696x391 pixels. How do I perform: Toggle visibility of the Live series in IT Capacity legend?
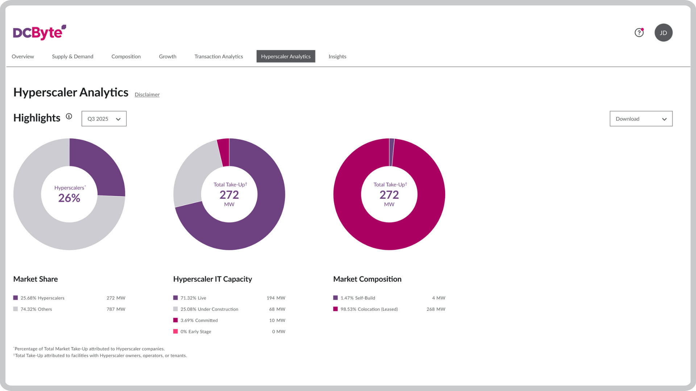tap(193, 298)
